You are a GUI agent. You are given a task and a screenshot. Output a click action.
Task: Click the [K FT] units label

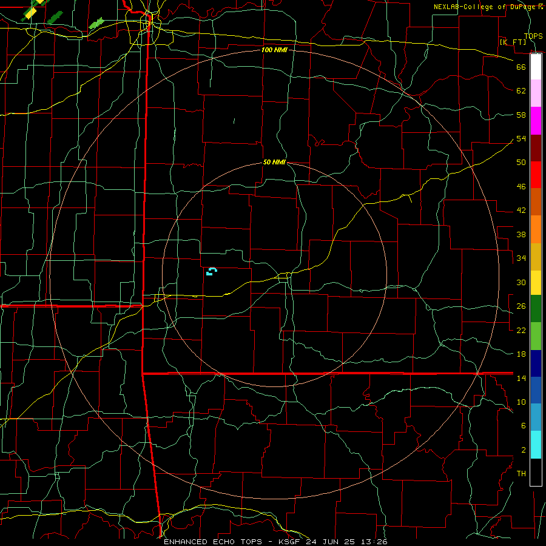click(x=513, y=42)
